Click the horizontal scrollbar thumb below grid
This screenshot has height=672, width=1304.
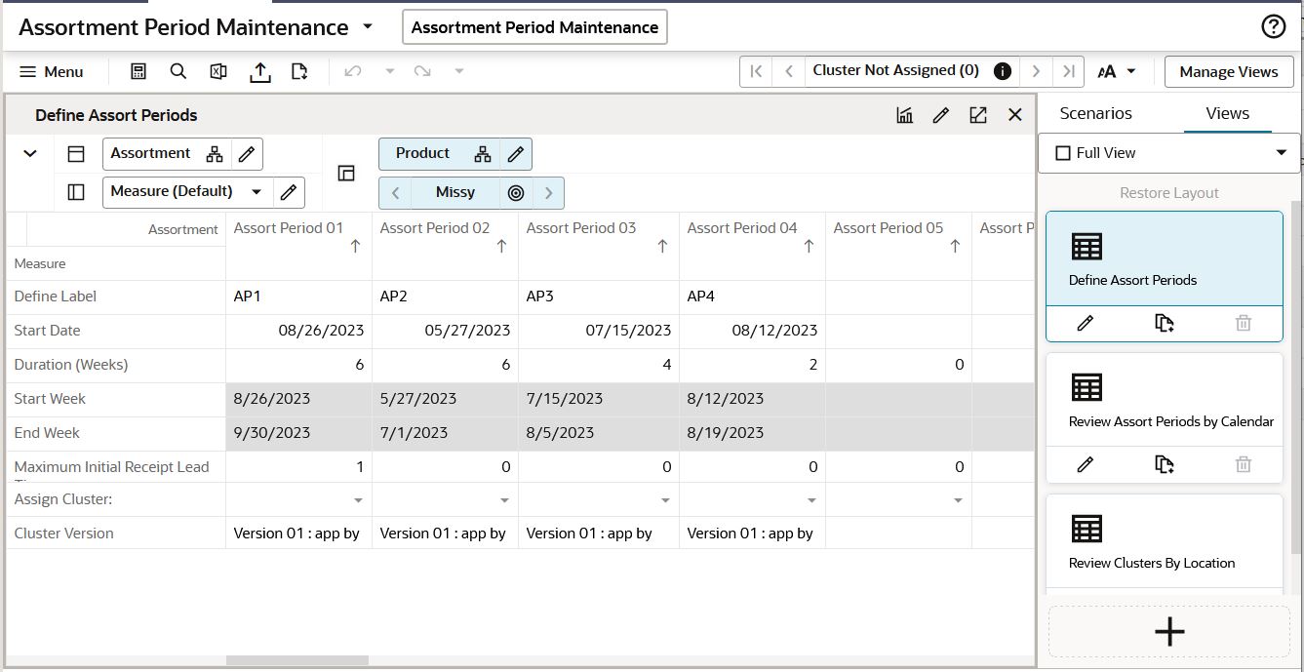click(x=296, y=660)
